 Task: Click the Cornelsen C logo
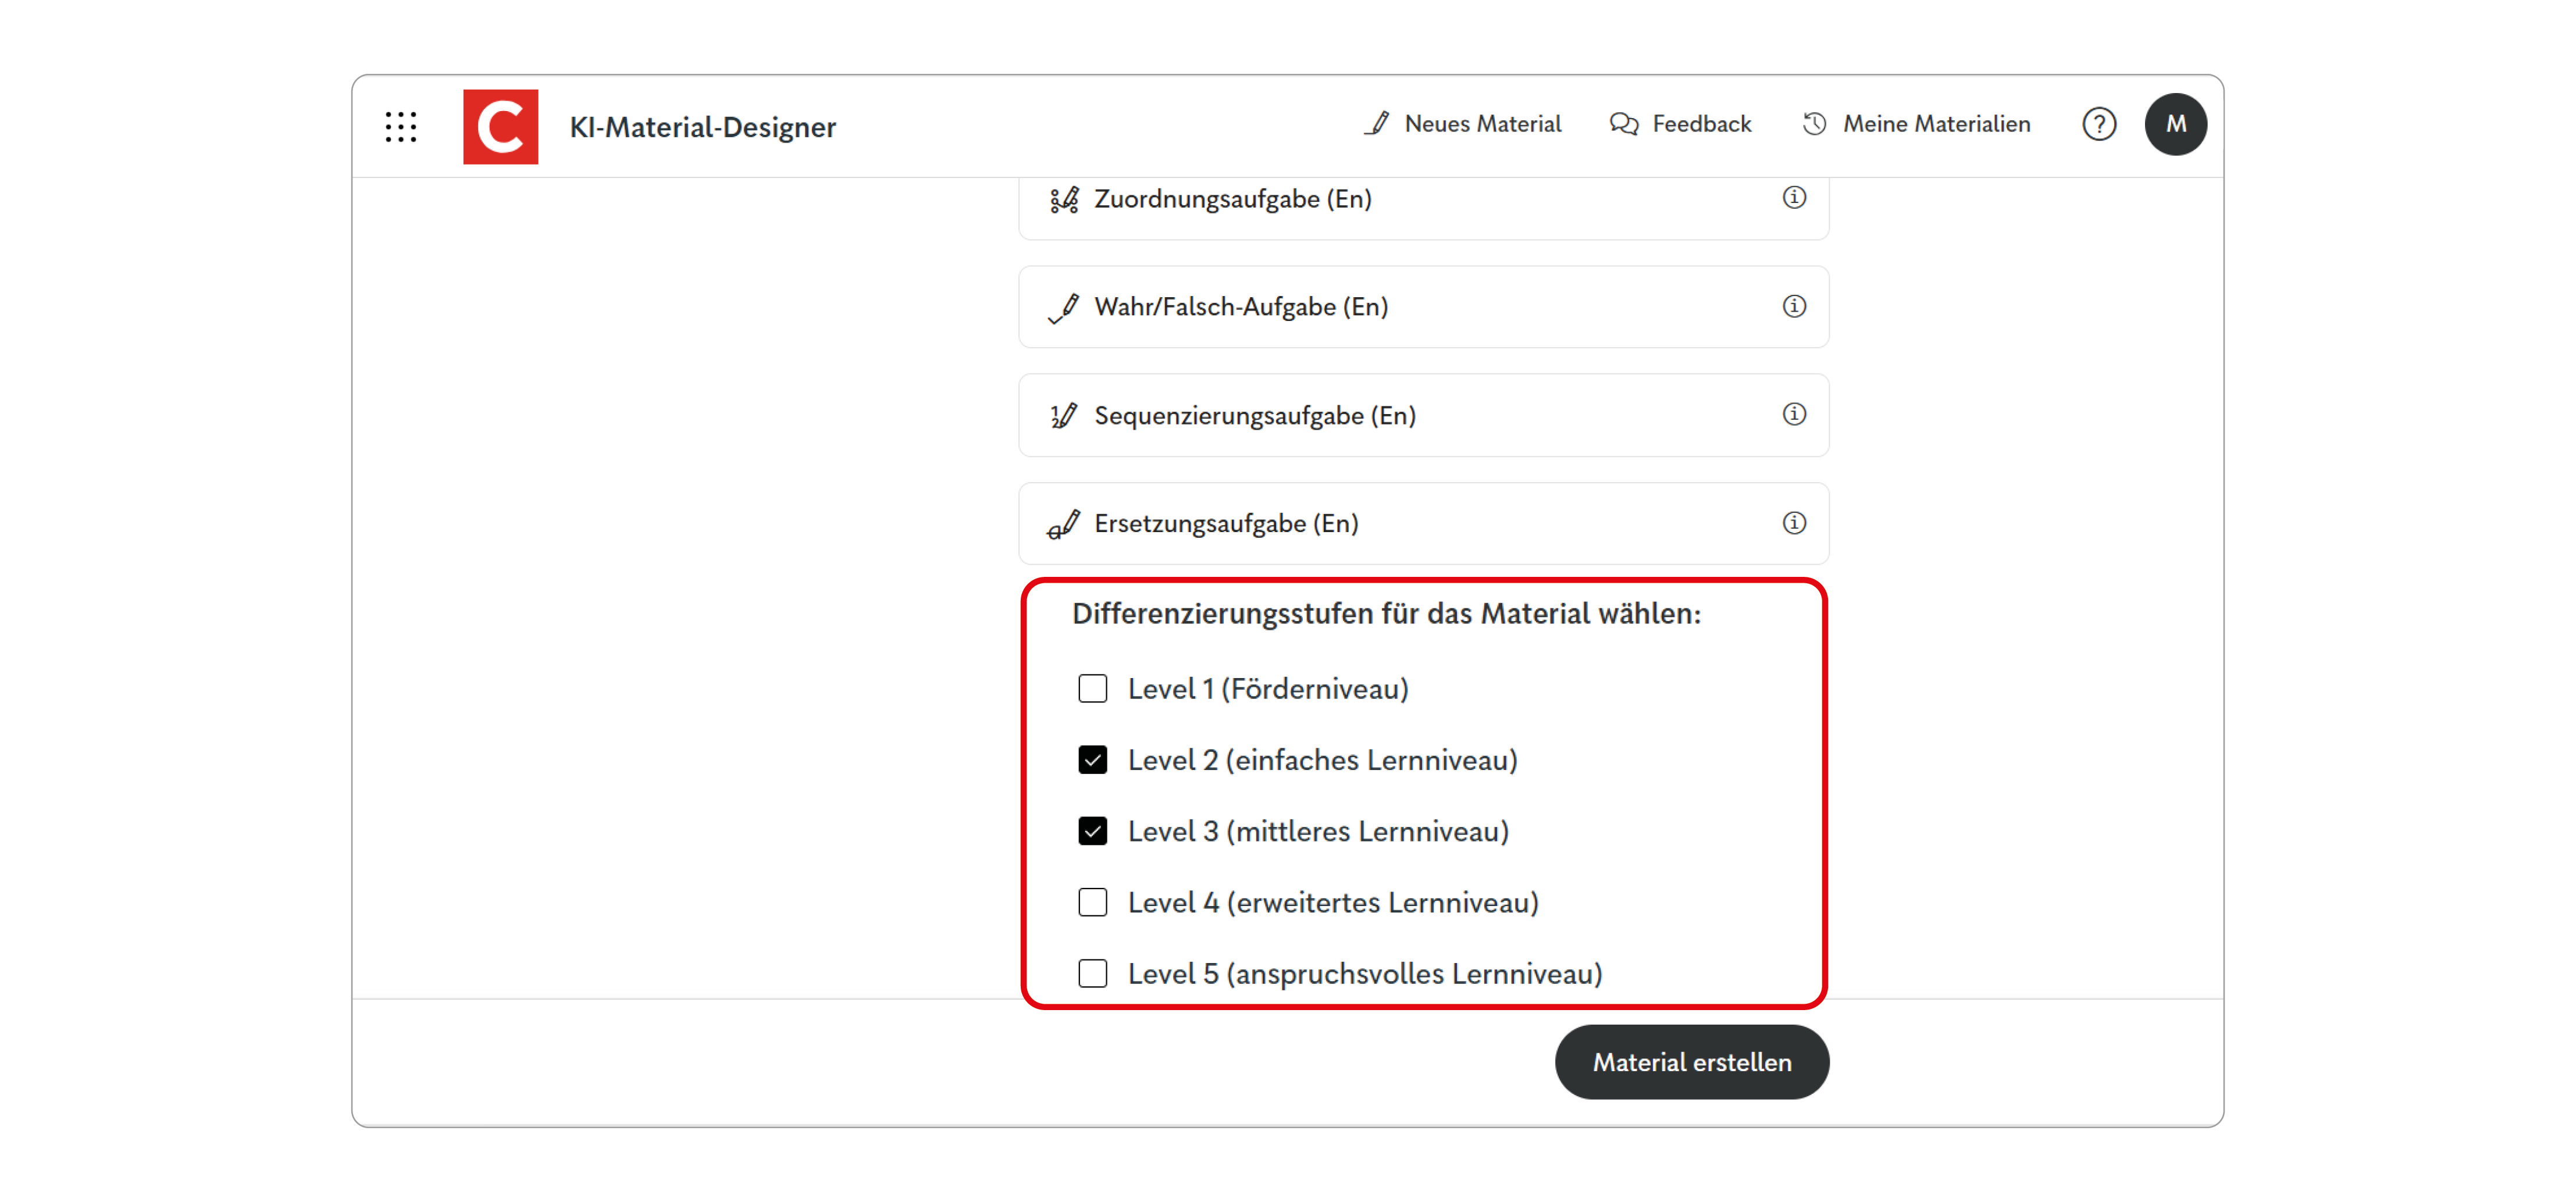click(x=500, y=127)
